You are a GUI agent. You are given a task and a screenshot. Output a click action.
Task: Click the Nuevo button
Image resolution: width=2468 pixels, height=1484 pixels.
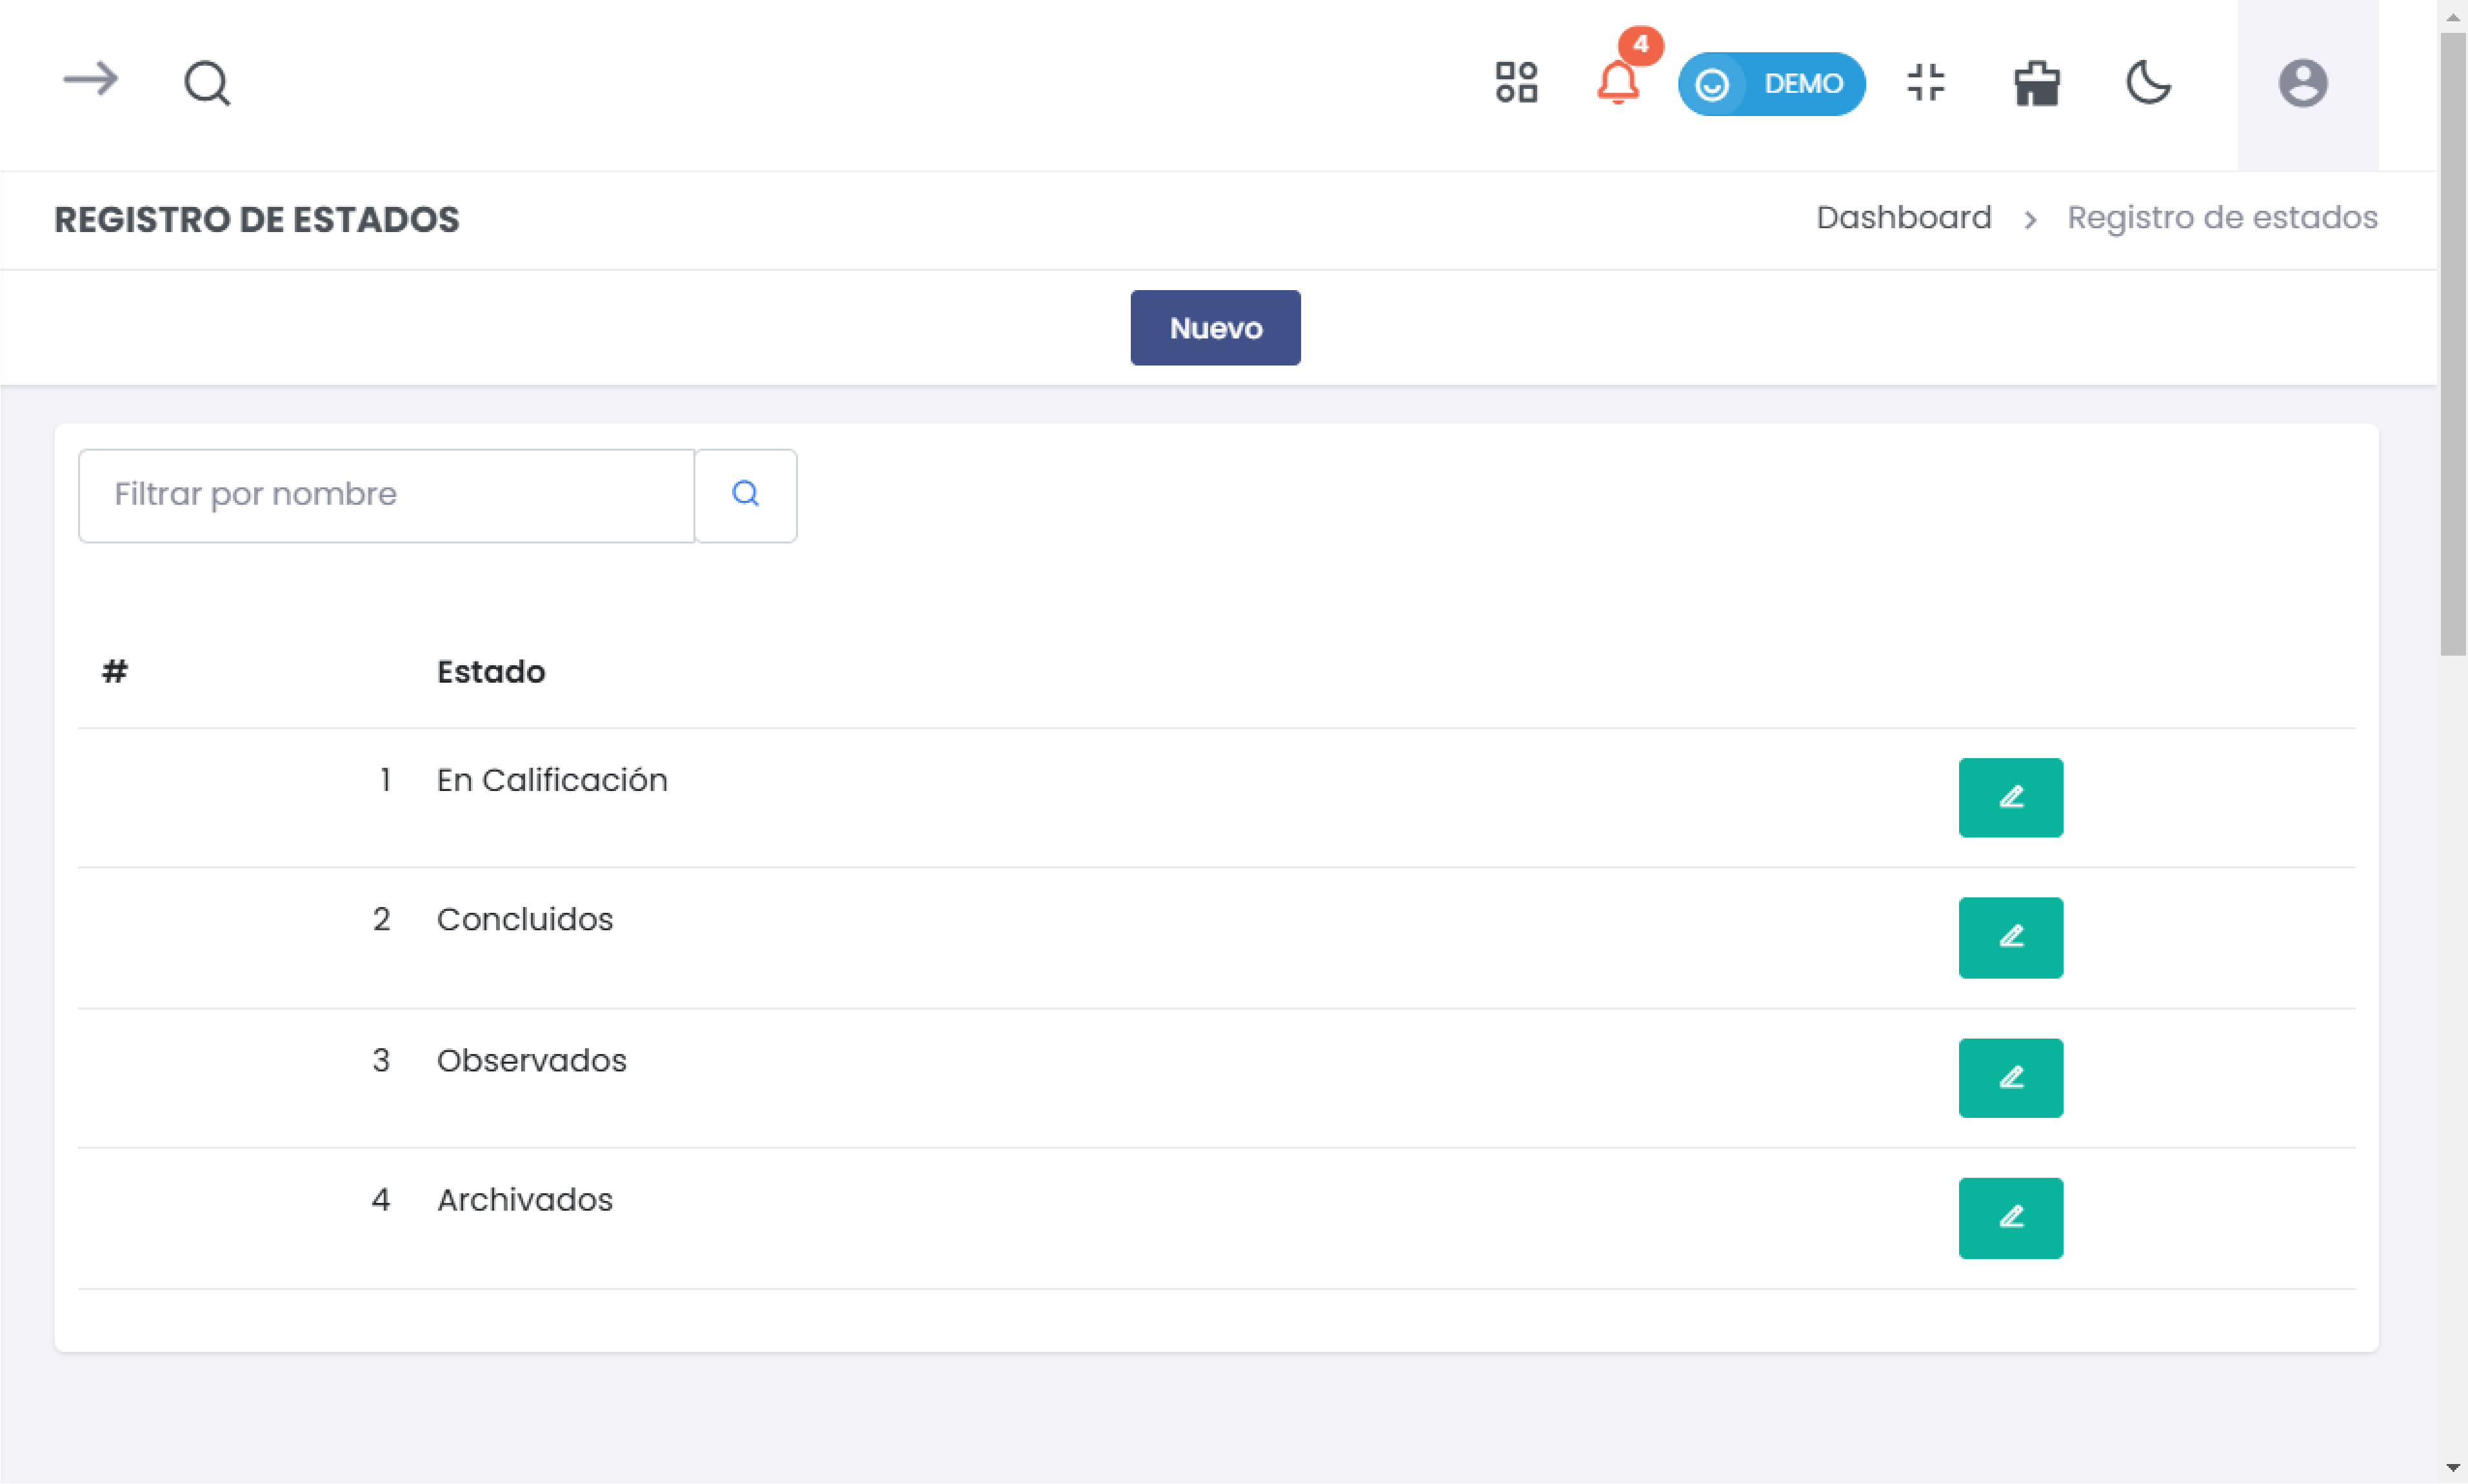pos(1215,328)
